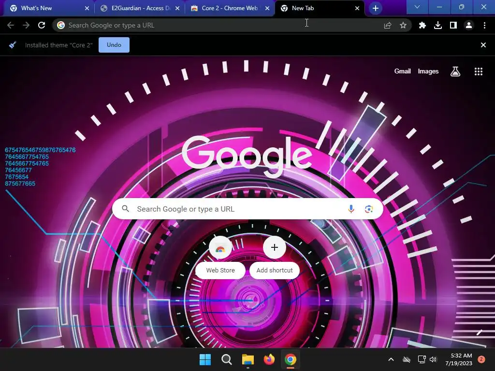Open the Extensions puzzle icon

click(422, 25)
